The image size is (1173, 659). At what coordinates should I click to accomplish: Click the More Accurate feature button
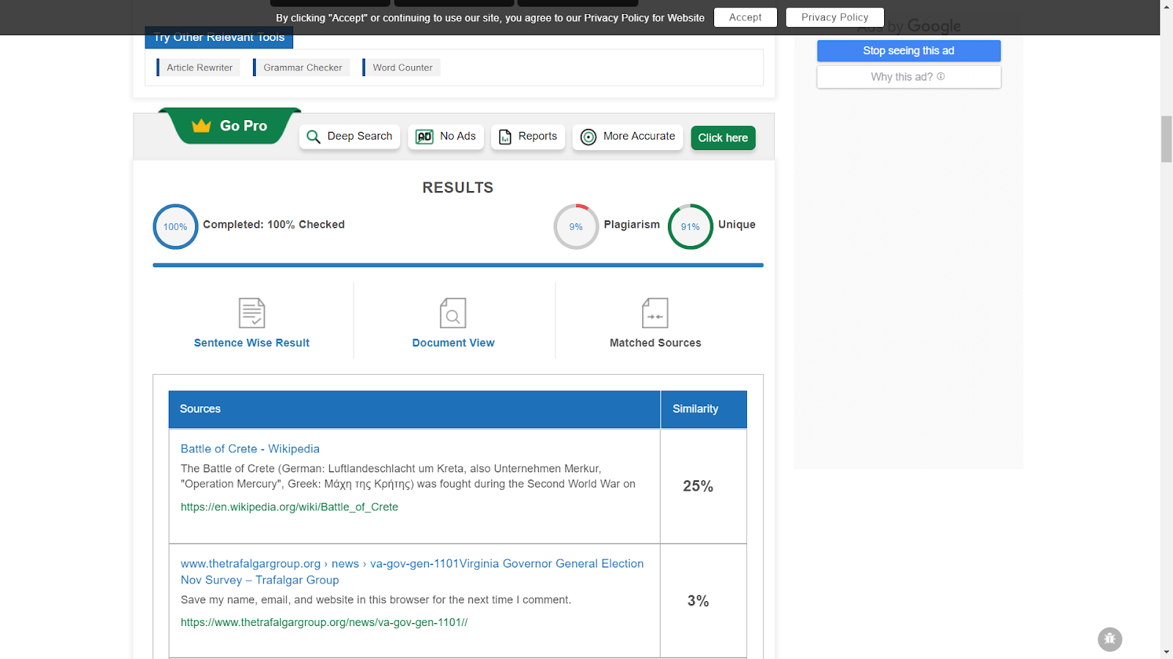pyautogui.click(x=628, y=137)
